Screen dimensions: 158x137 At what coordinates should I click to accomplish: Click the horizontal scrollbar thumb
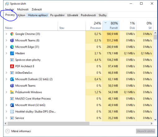(x=49, y=123)
